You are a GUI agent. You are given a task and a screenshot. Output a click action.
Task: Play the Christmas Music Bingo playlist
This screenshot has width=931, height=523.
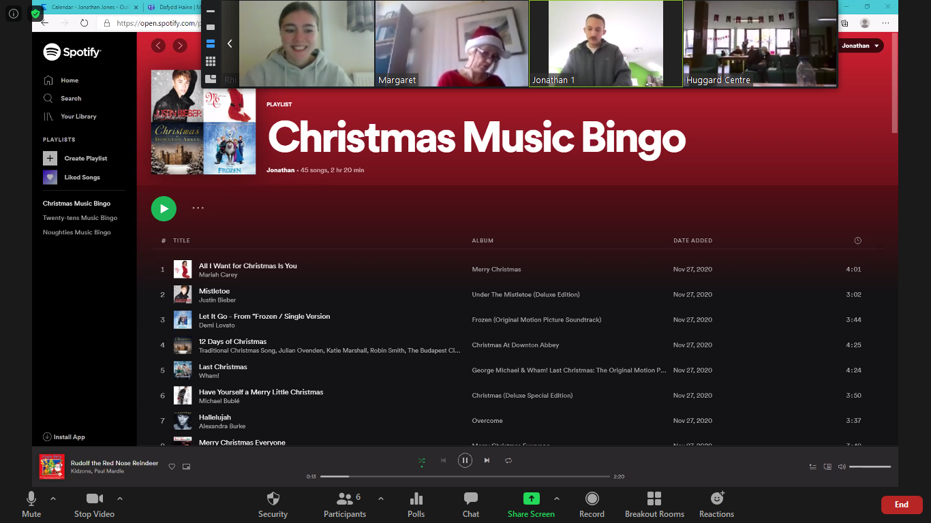[x=164, y=208]
